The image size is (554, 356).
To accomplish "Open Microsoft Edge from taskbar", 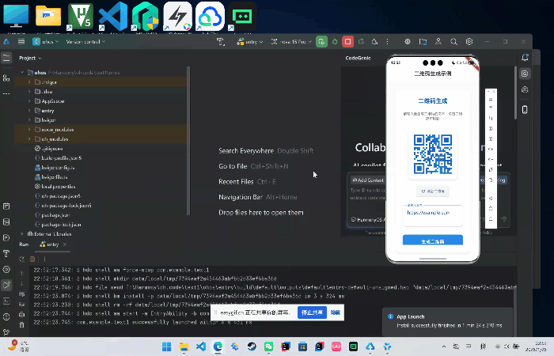I will (x=218, y=347).
